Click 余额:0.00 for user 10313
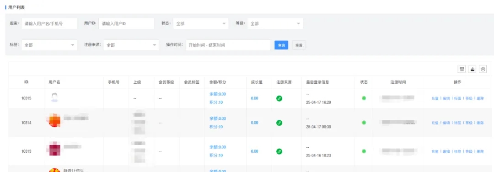 [217, 147]
